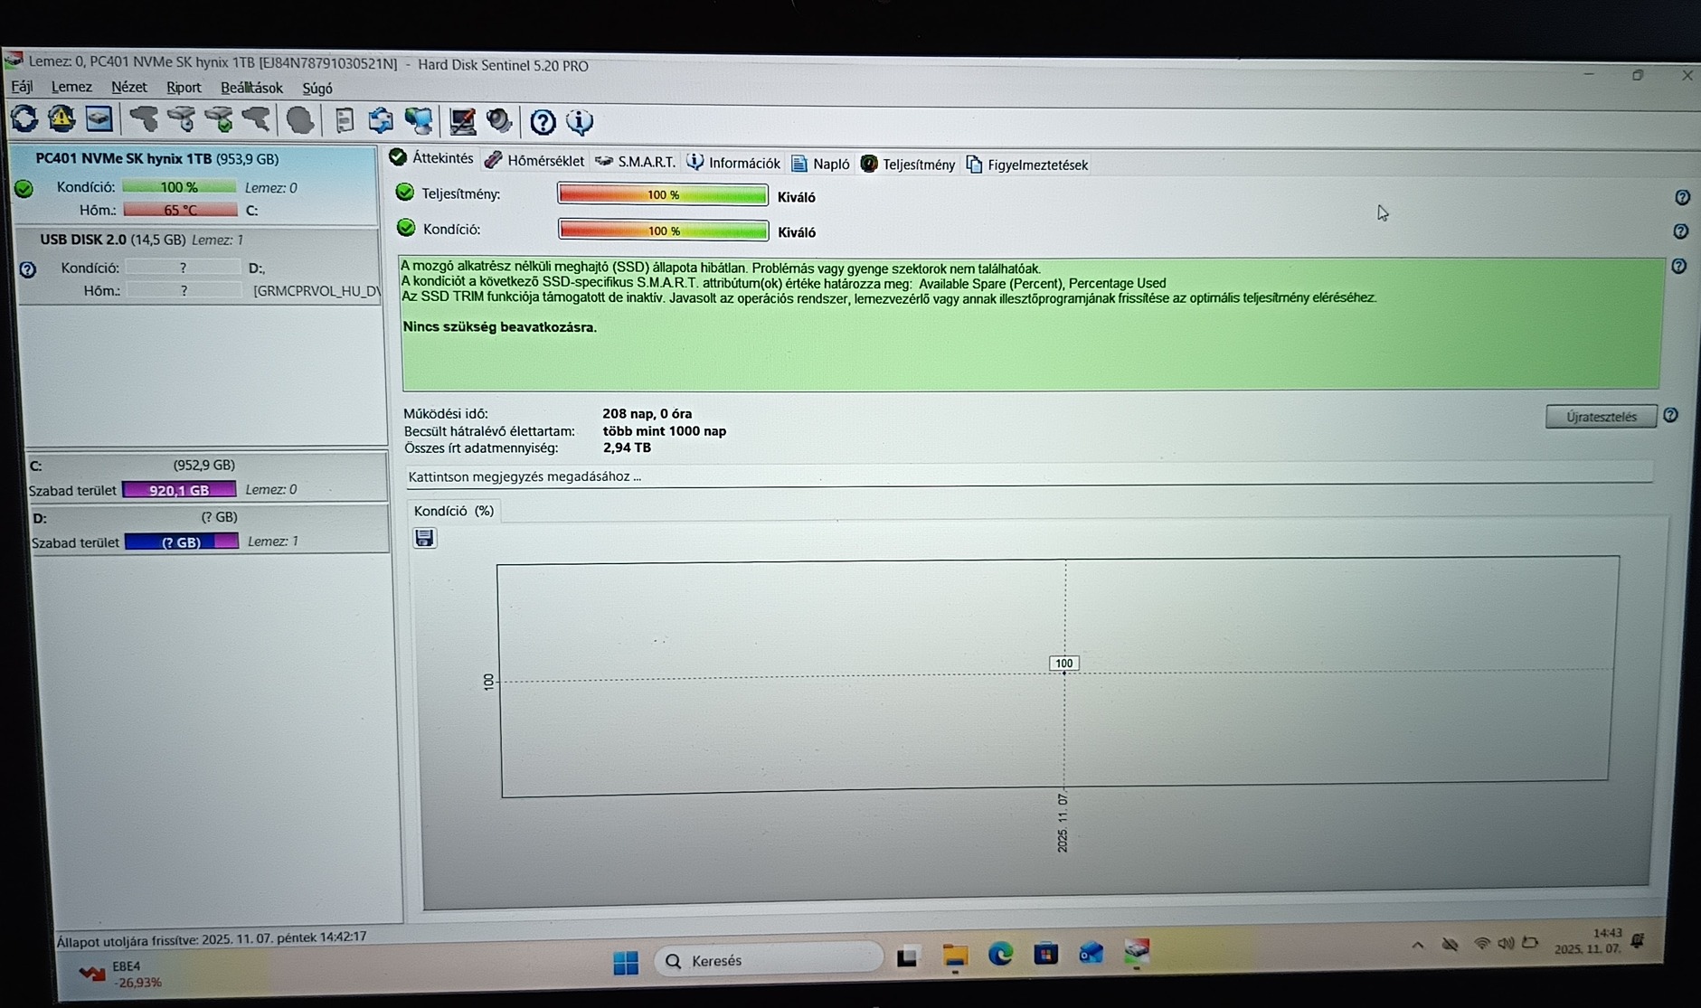Open the Beállítások menu
Screen dimensions: 1701x1008
[x=251, y=88]
